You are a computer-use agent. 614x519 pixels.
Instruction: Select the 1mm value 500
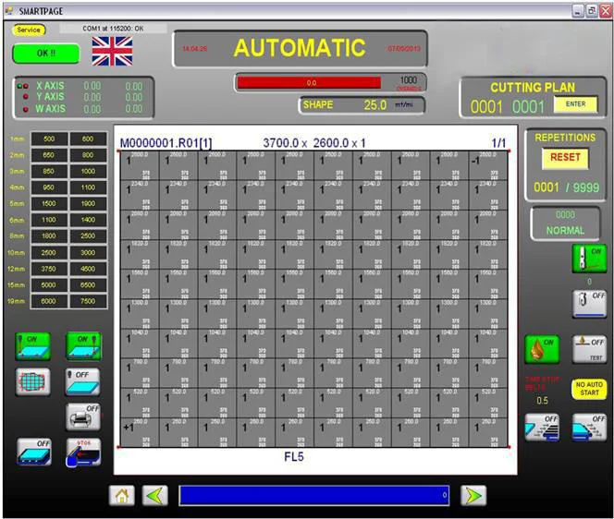point(49,139)
